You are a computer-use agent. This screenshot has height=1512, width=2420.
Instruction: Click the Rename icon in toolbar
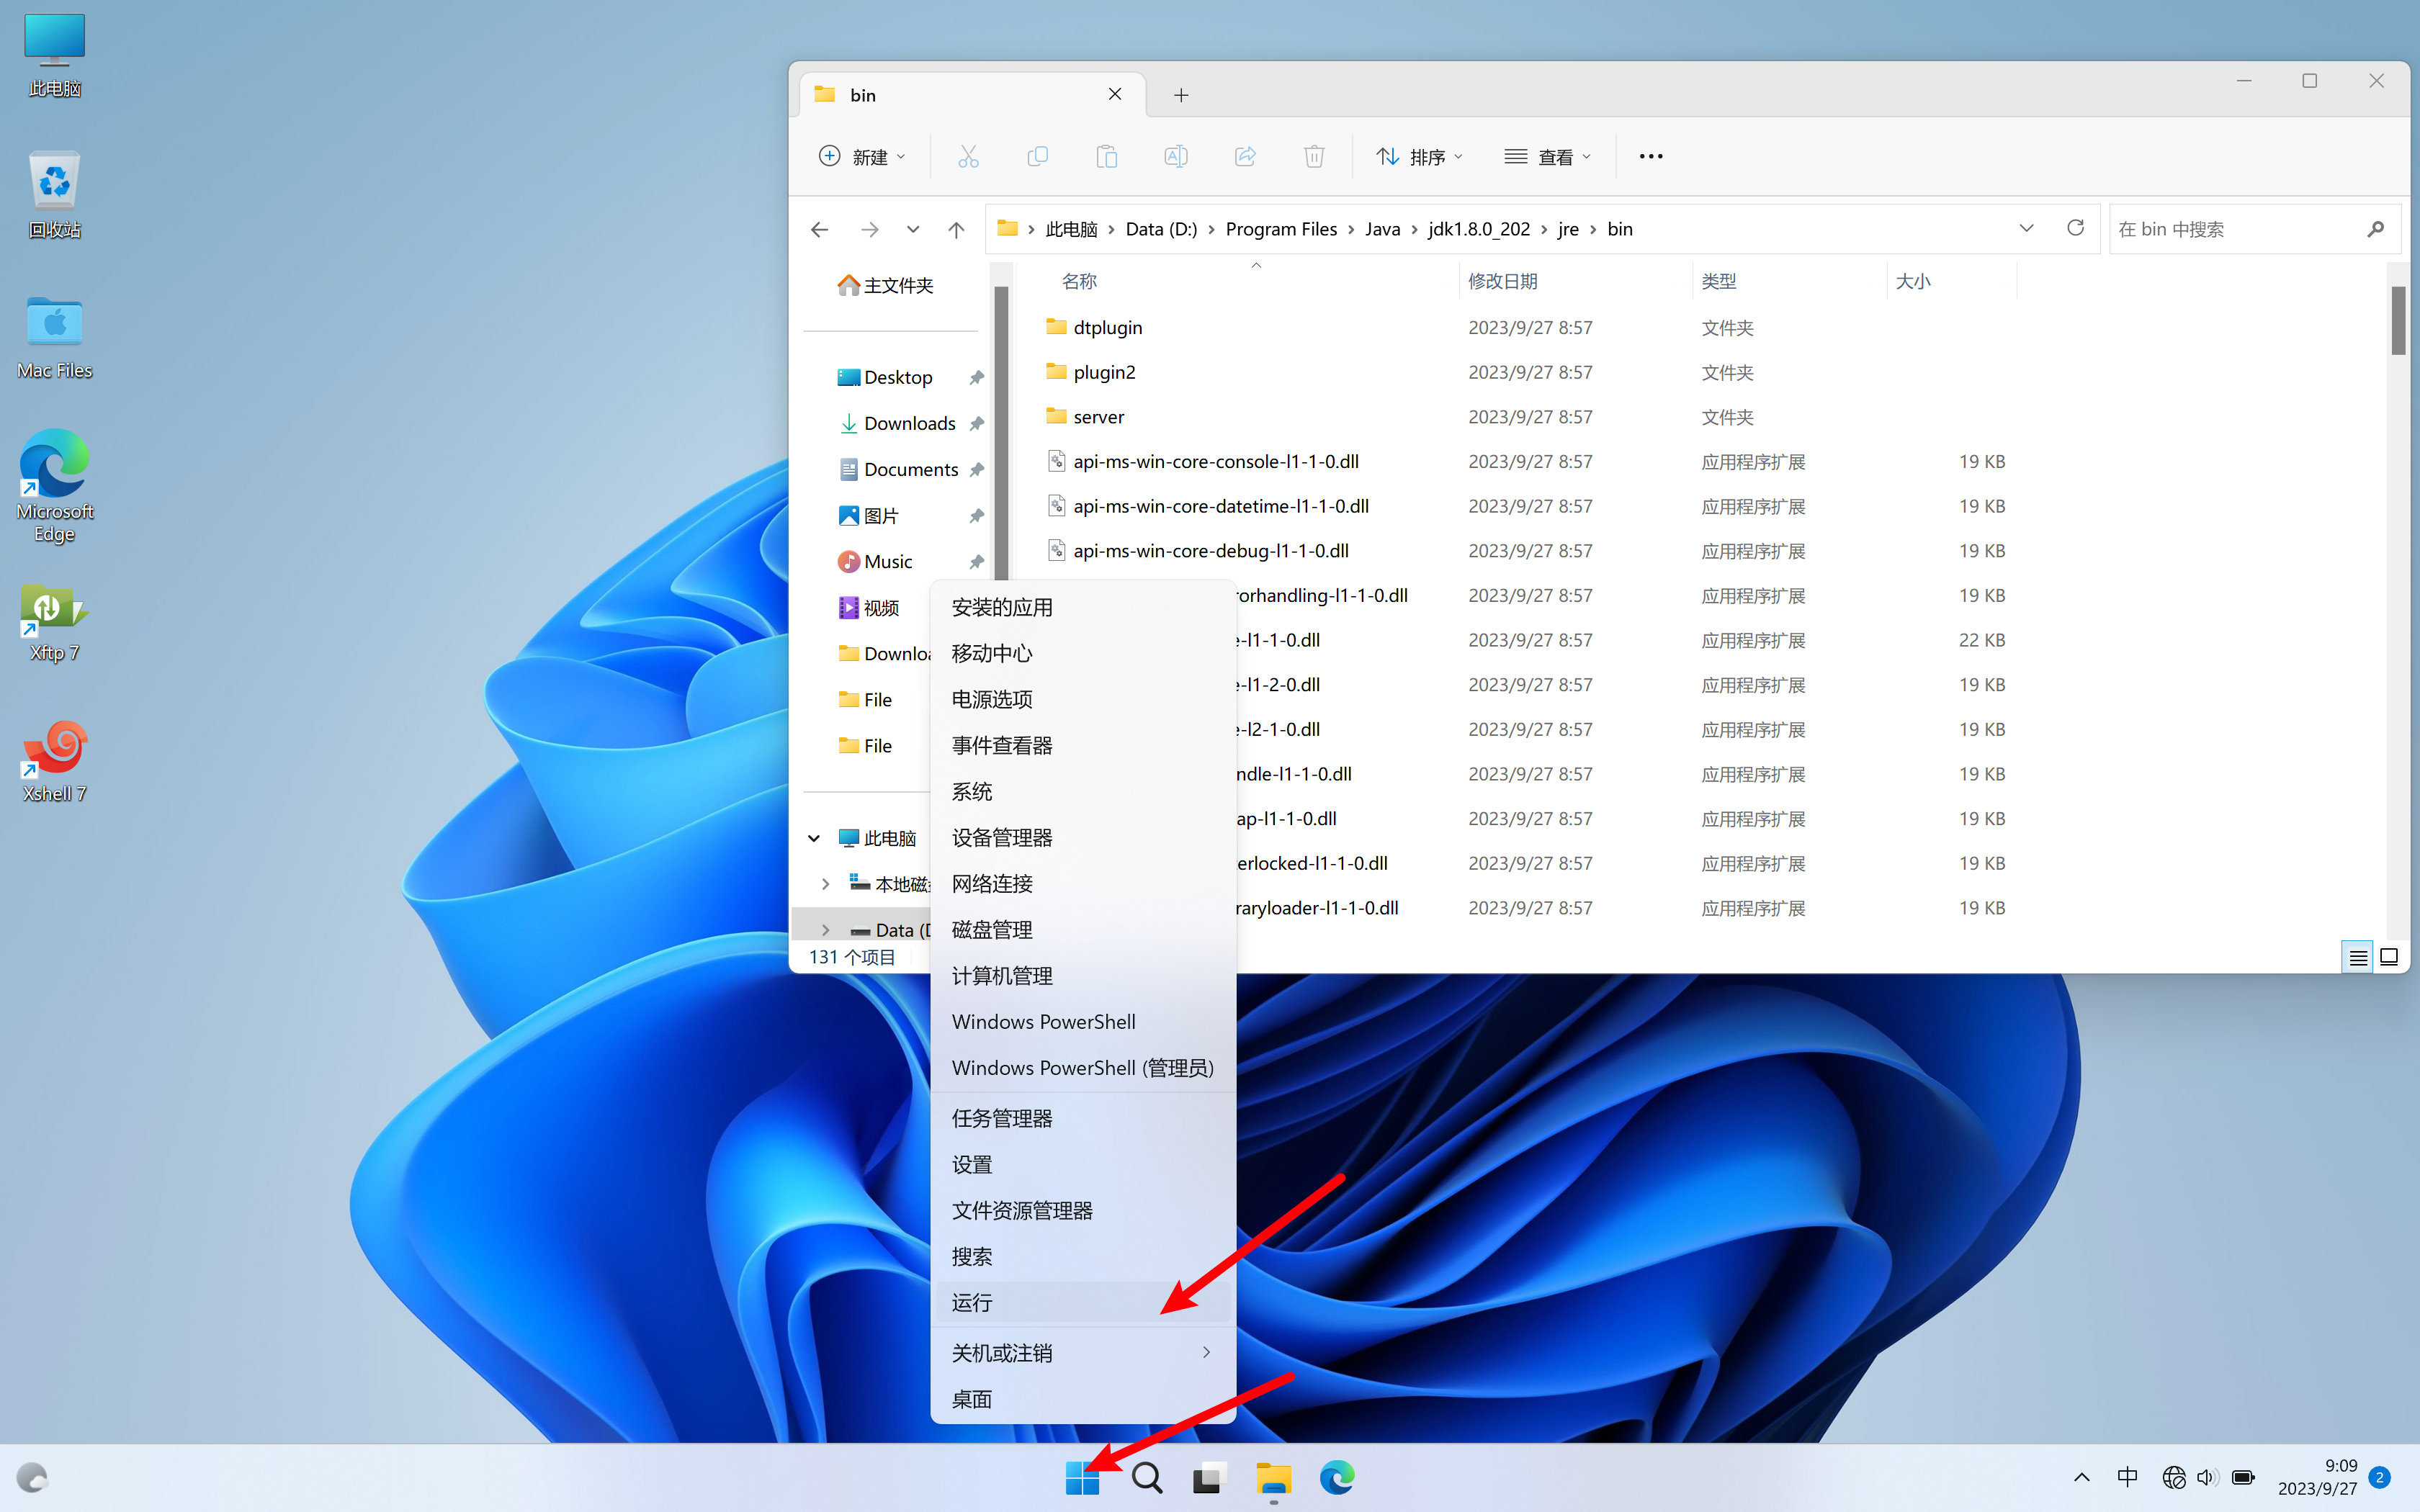pyautogui.click(x=1175, y=156)
